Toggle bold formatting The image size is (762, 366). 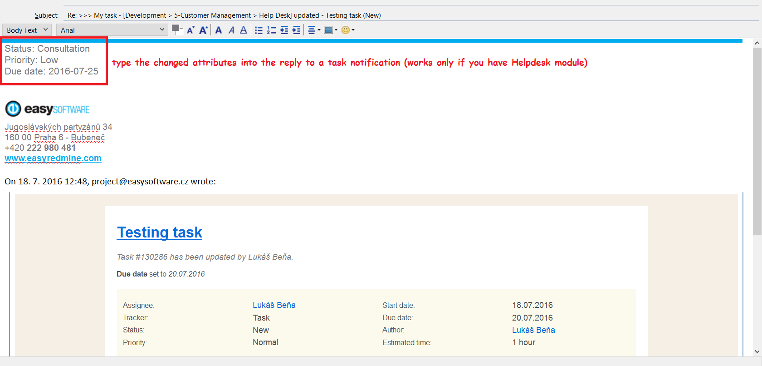tap(219, 30)
